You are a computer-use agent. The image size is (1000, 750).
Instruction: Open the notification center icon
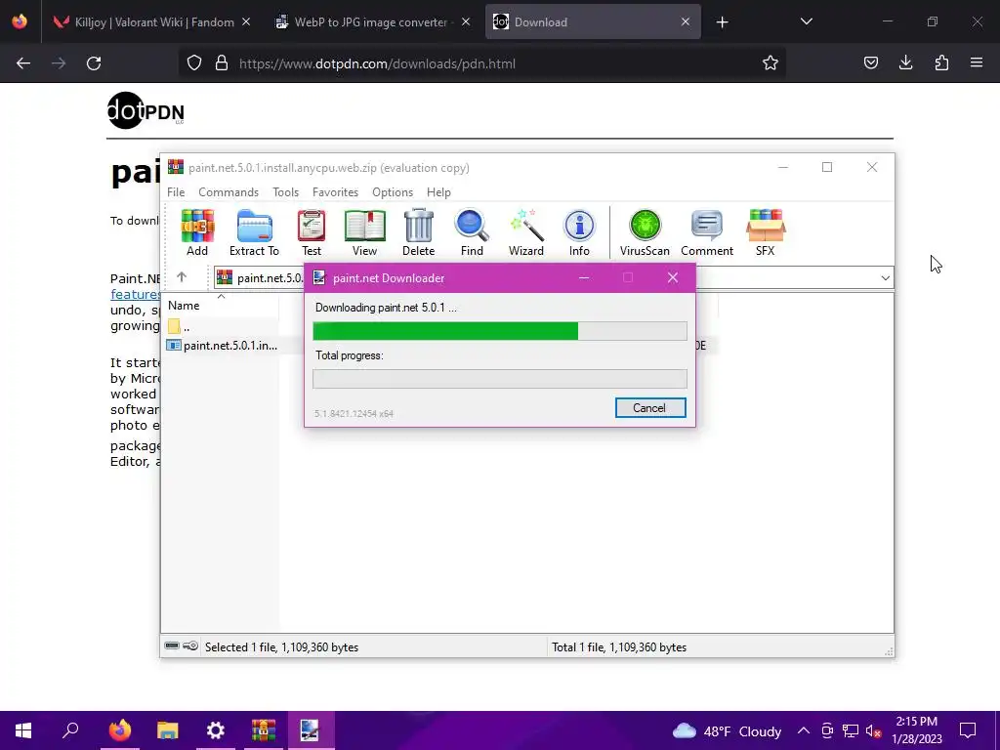[968, 730]
